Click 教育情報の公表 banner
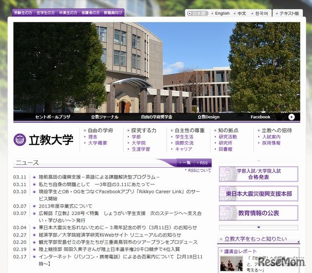The width and height of the screenshot is (312, 273). [x=258, y=213]
